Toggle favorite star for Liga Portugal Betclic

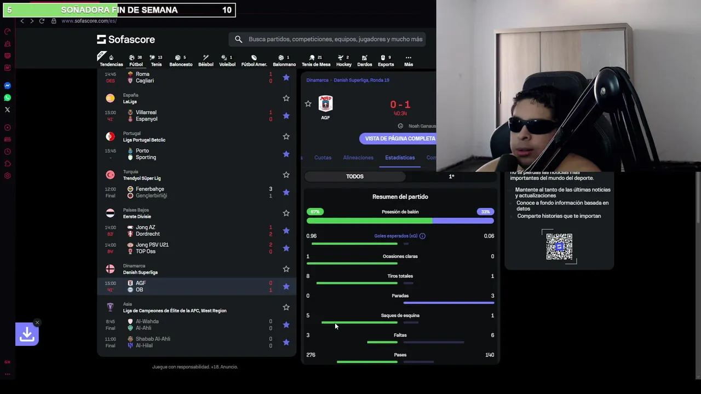[286, 136]
